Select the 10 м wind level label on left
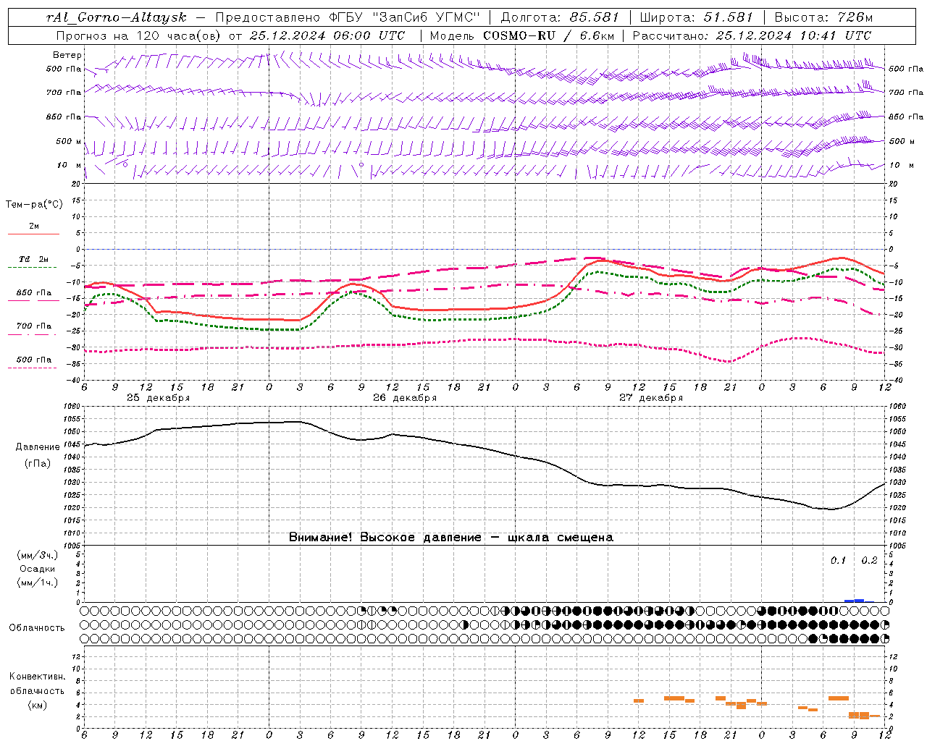The width and height of the screenshot is (927, 741). [70, 165]
